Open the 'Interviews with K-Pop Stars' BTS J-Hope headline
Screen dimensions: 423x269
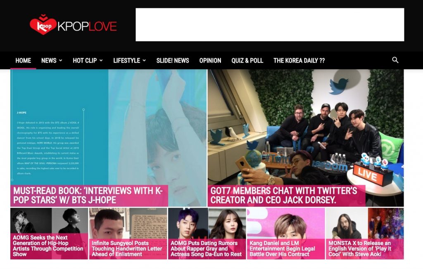[x=88, y=196]
